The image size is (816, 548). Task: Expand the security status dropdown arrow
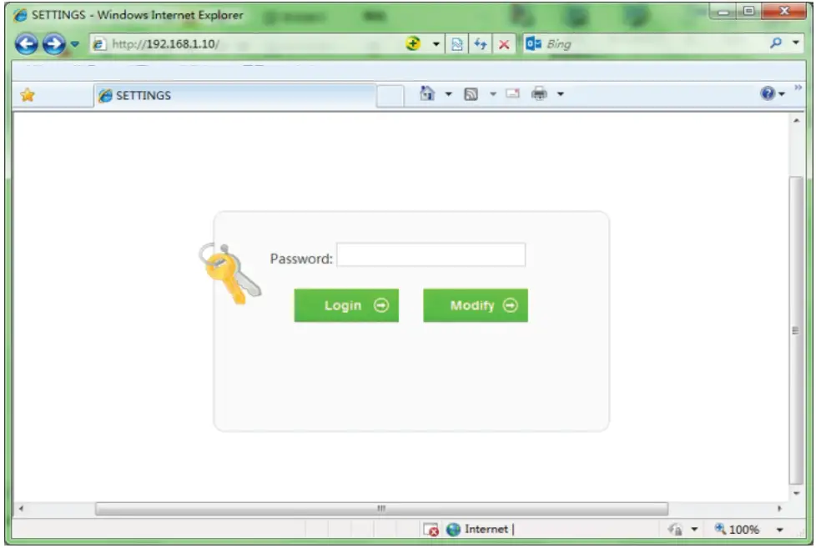tap(694, 530)
